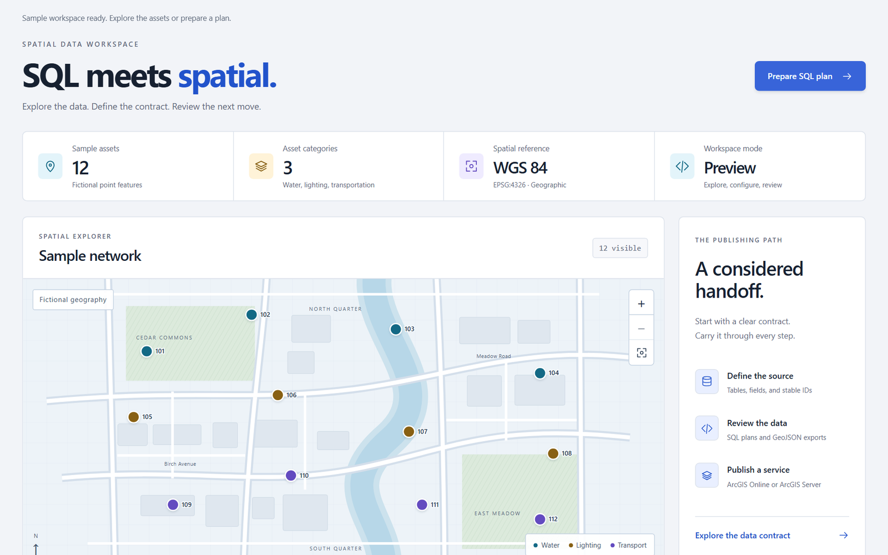
Task: Click the Sample assets location pin icon
Action: (51, 166)
